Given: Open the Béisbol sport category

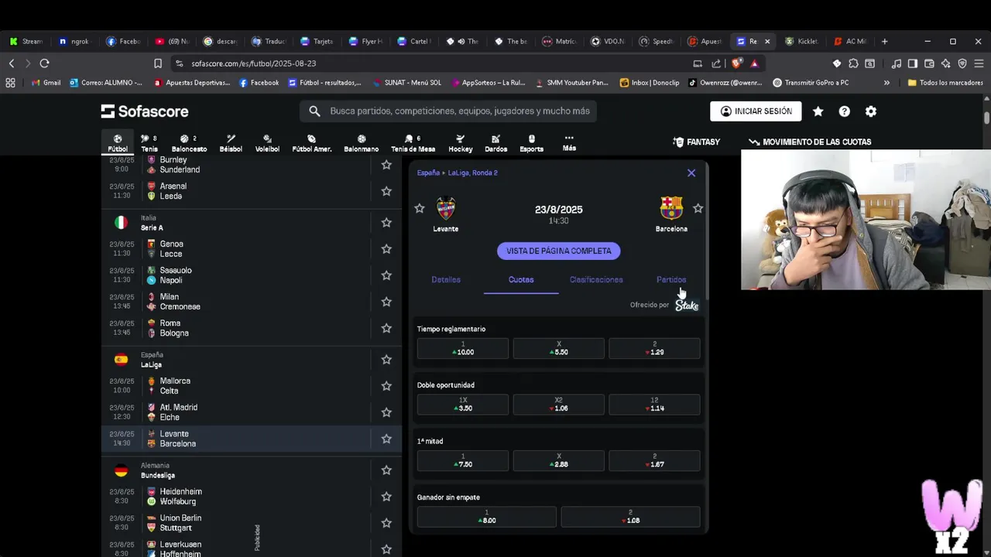Looking at the screenshot, I should click(x=231, y=143).
